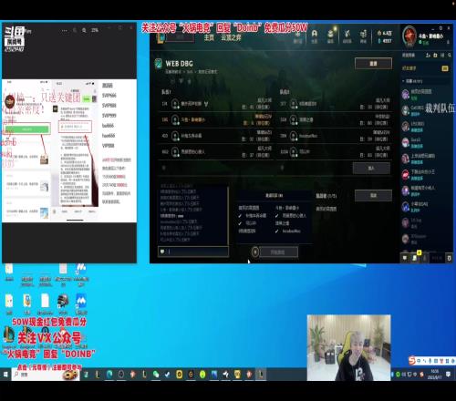The height and width of the screenshot is (401, 456).
Task: Open the chat bubble icon at bottom of friends panel
Action: [x=405, y=258]
